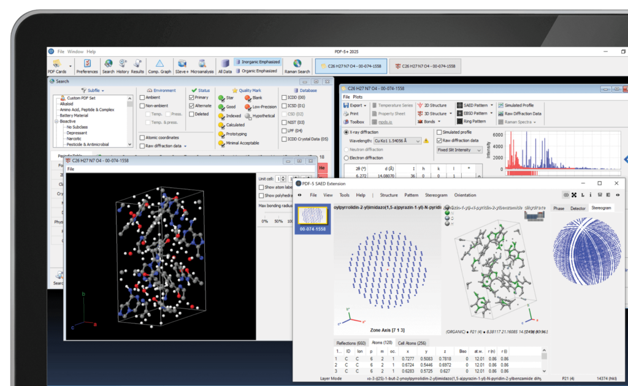Collapse the Bioactive tree node

point(56,121)
